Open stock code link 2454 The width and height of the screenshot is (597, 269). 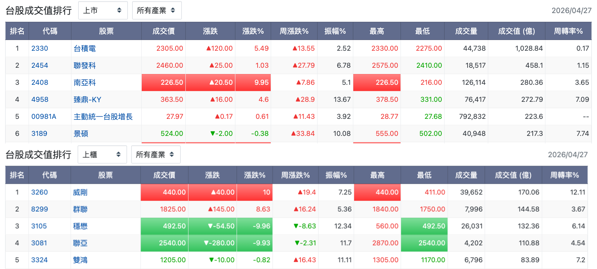(40, 65)
